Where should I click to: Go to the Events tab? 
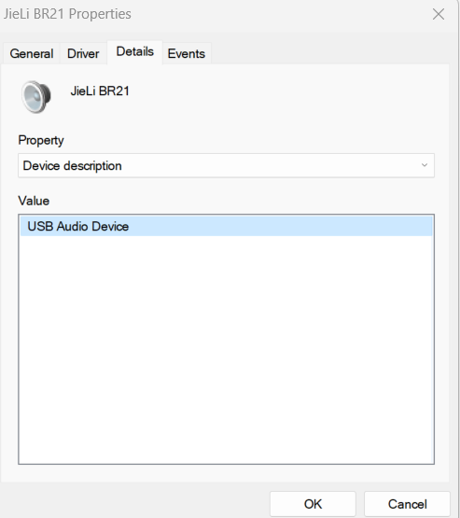(x=187, y=53)
